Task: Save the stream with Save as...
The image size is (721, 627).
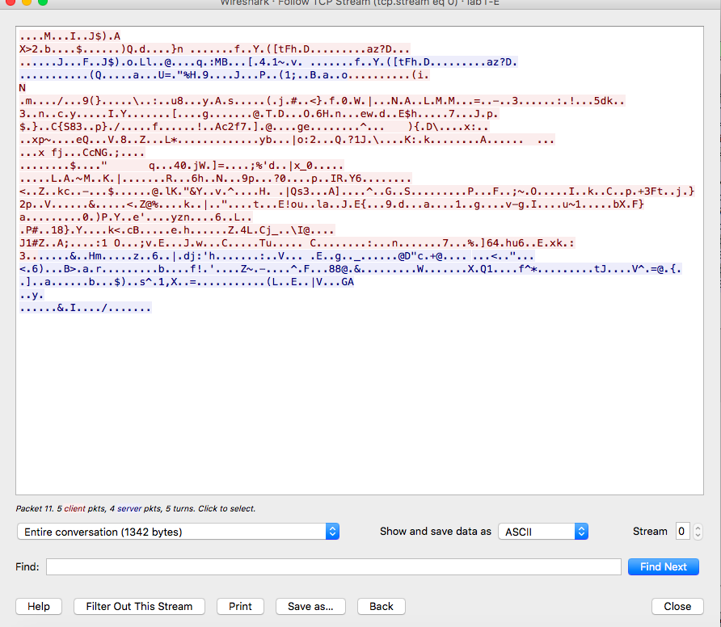Action: (x=310, y=606)
